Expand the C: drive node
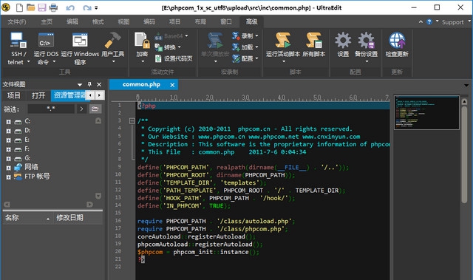 click(x=8, y=122)
